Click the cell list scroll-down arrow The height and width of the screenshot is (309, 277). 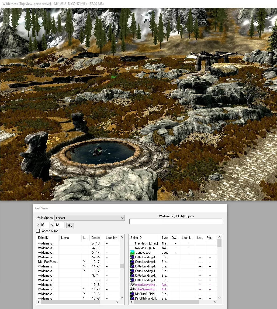[x=122, y=298]
